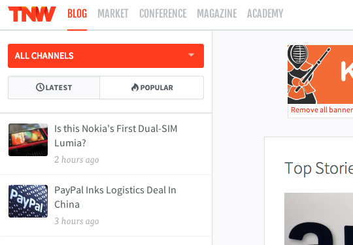Read "Is this Nokia's First Dual-SIM Lumia?" article
Viewport: 353px width, 245px height.
click(x=116, y=136)
